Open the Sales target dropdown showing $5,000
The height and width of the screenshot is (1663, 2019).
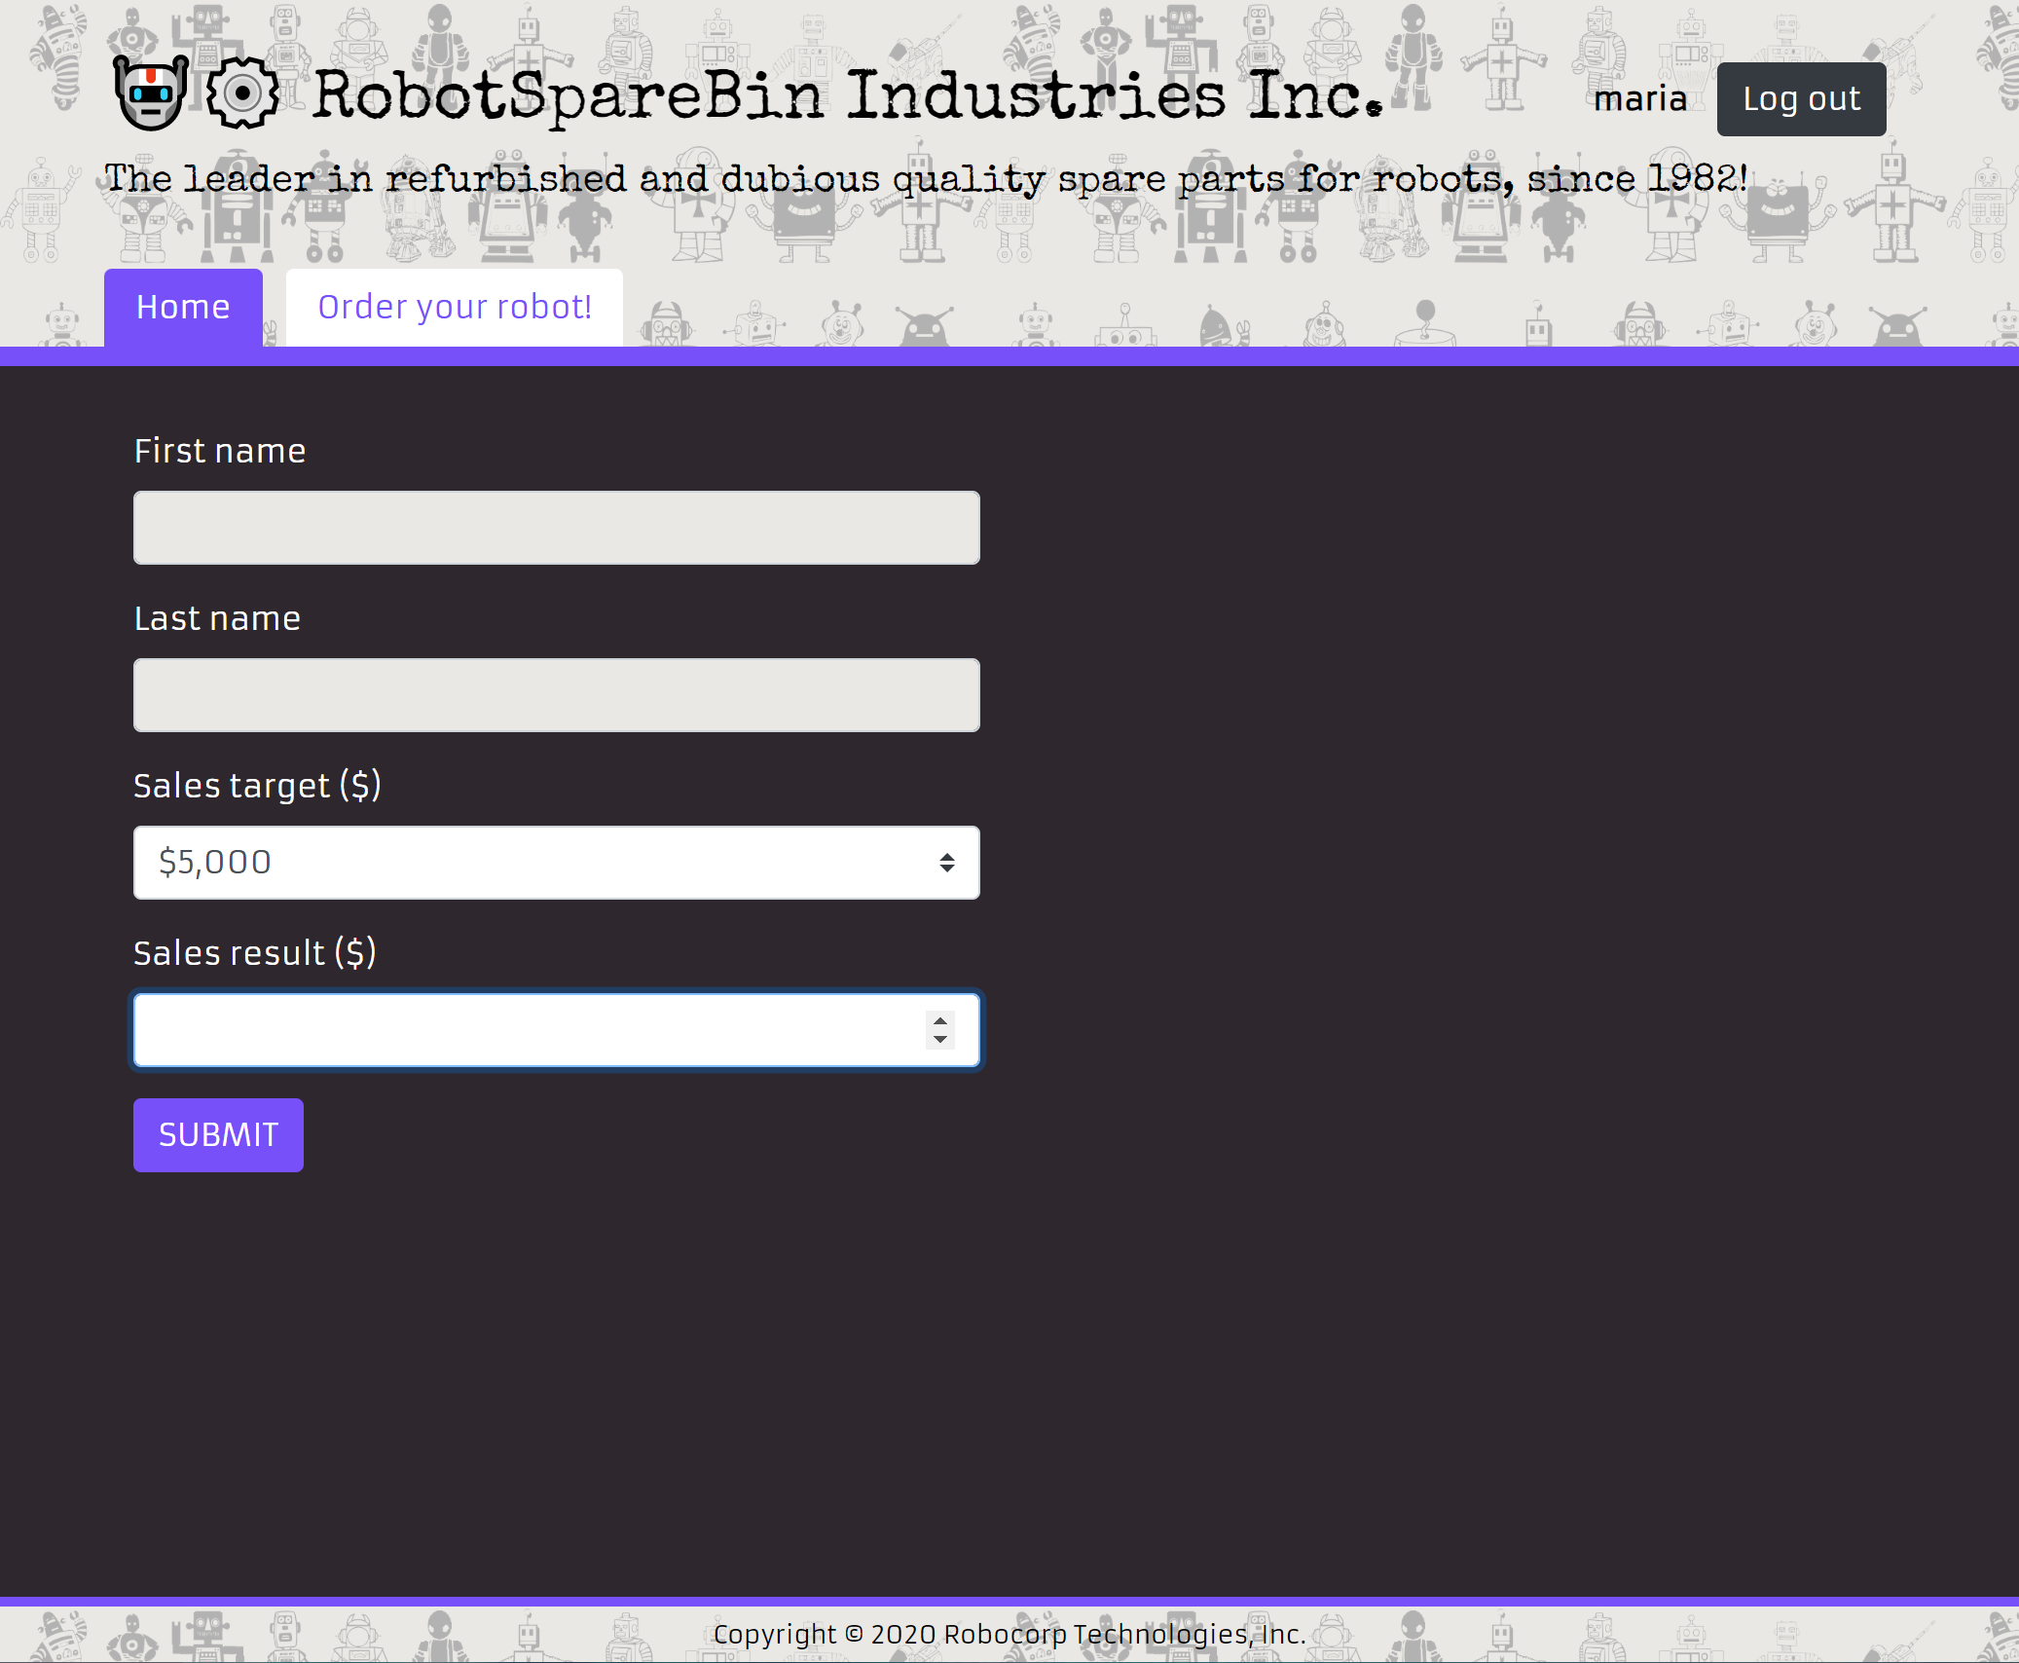pos(535,863)
